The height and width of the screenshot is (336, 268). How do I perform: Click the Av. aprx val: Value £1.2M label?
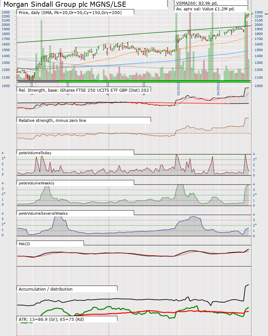pos(205,9)
